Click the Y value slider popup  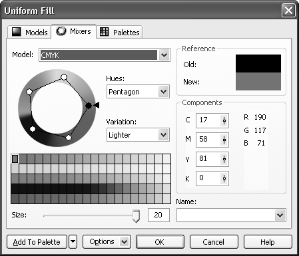224,159
